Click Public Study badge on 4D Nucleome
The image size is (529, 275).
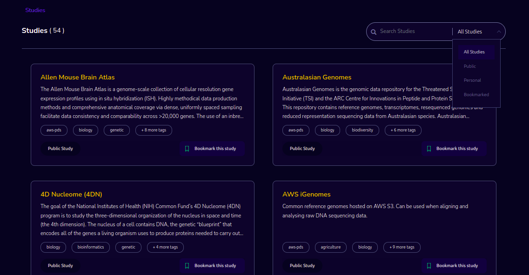click(x=60, y=266)
